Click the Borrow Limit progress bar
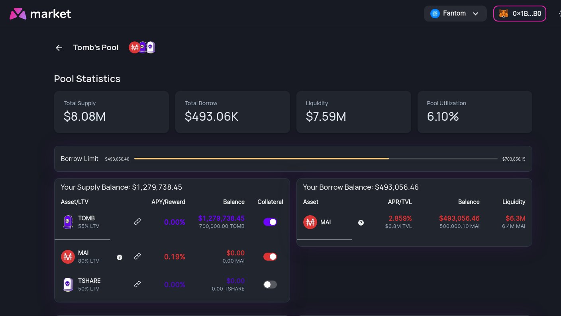Screen dimensions: 561x316 click(x=316, y=159)
